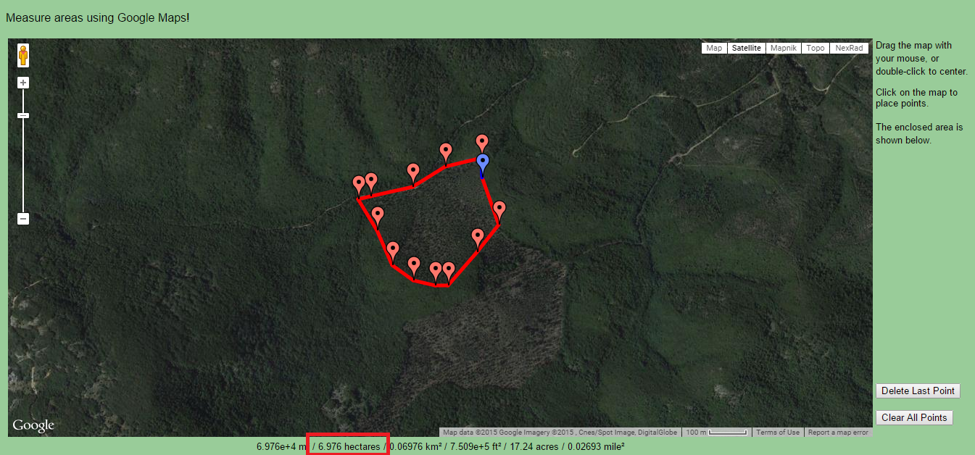Open Report a map error link
The width and height of the screenshot is (975, 455).
[838, 433]
